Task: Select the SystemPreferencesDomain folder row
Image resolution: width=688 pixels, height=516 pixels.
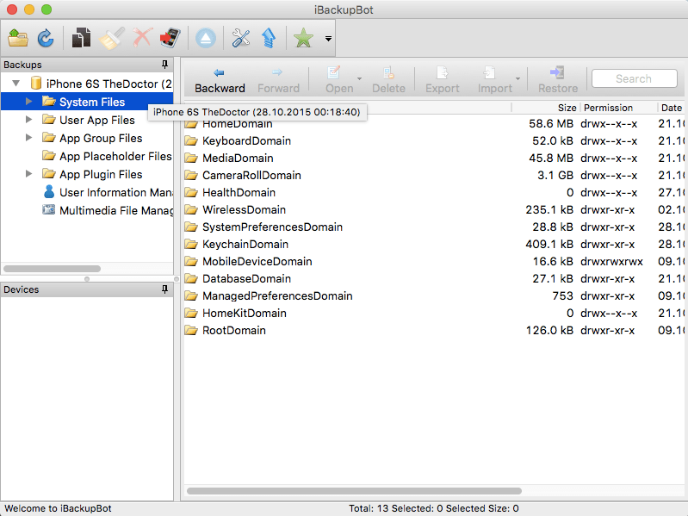Action: [433, 227]
